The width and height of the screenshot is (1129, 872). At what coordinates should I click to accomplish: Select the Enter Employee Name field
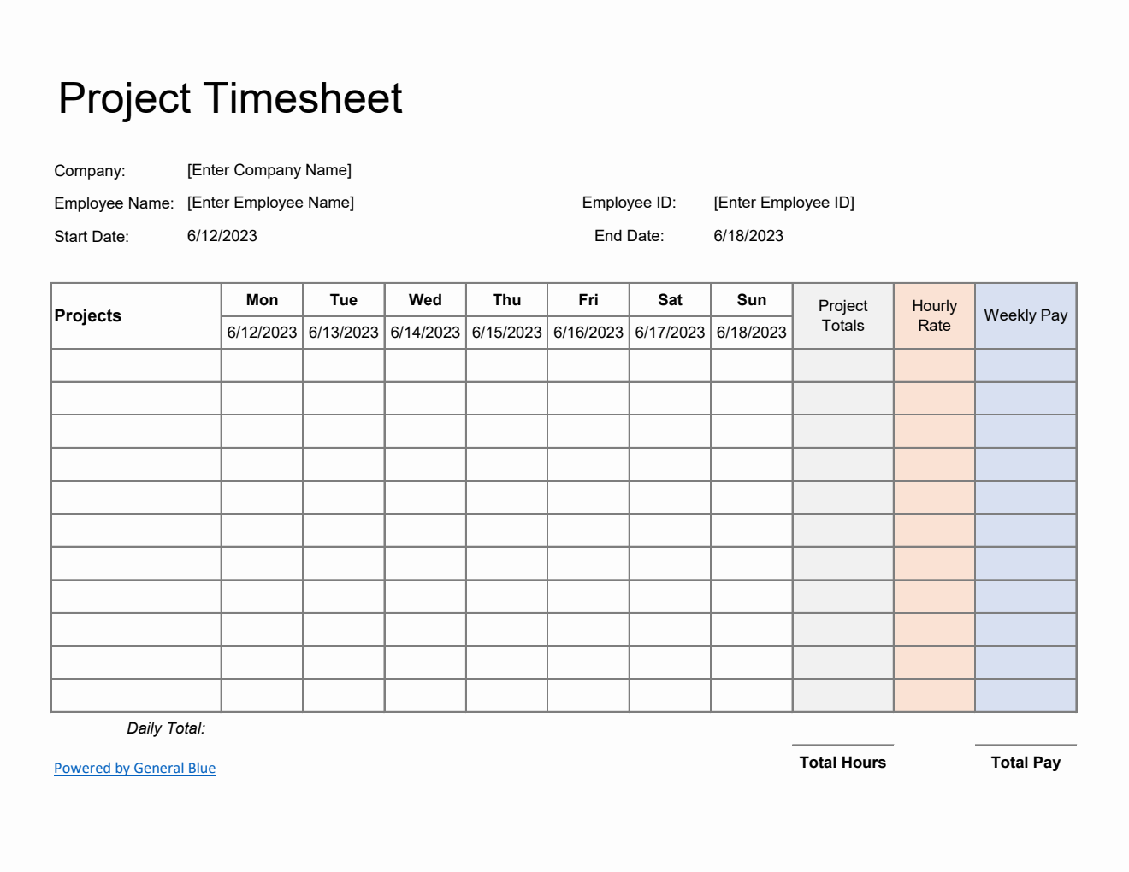(270, 203)
